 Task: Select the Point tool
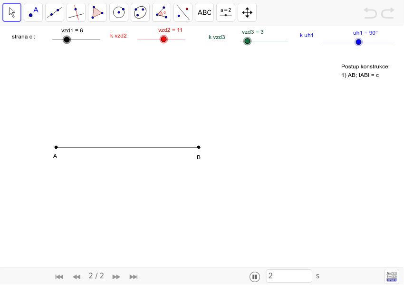[33, 12]
